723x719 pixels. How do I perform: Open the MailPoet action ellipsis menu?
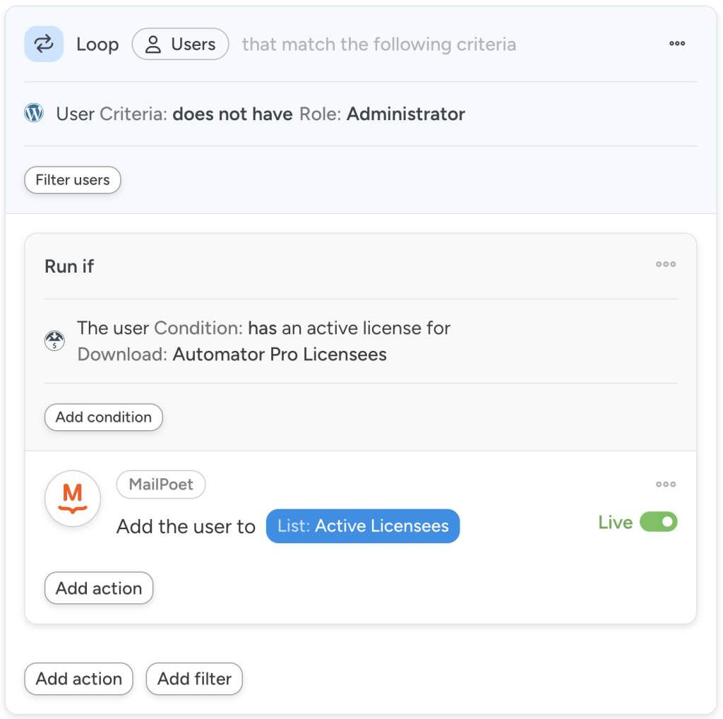666,485
